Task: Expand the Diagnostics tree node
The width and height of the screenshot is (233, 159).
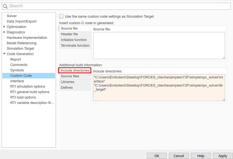Action: 4,32
